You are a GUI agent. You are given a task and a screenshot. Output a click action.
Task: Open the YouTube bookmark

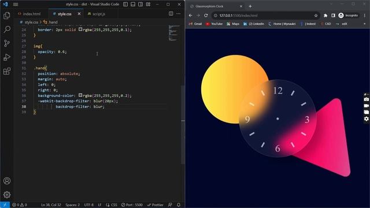(x=214, y=24)
